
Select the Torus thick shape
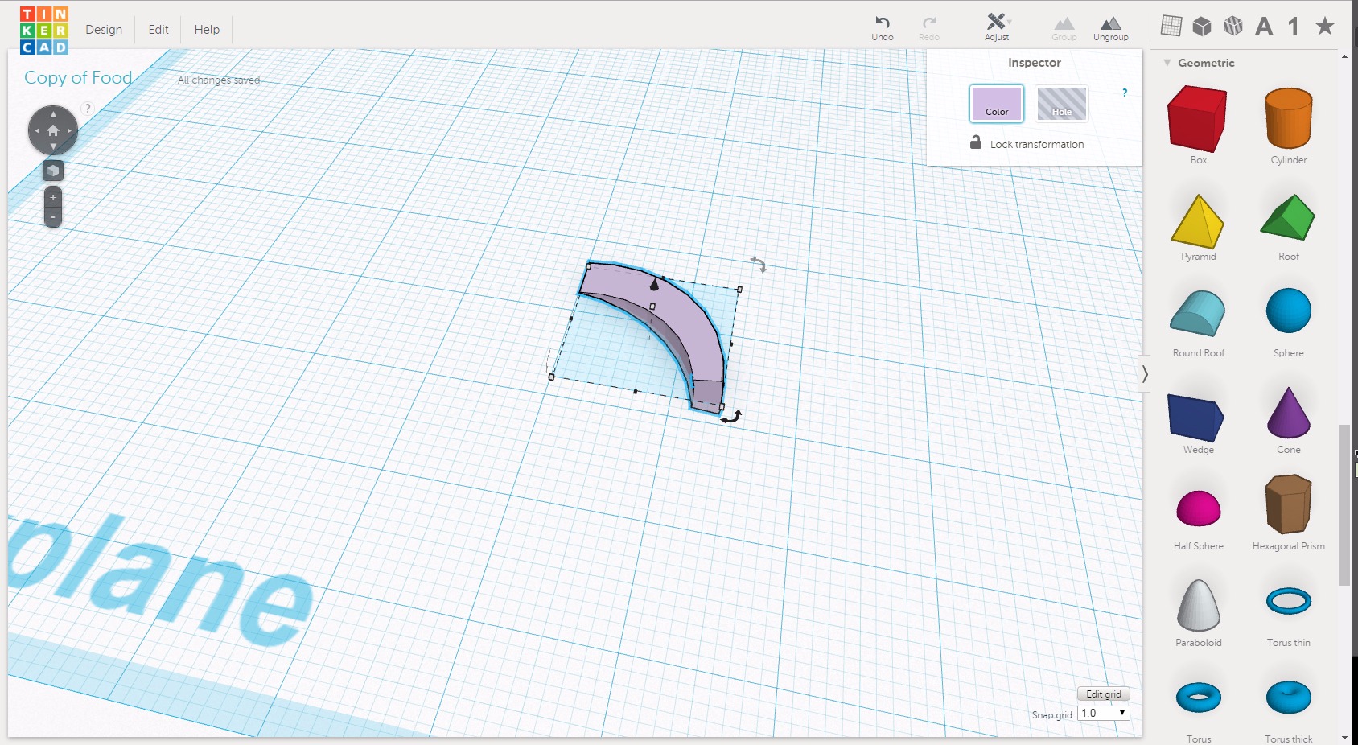coord(1289,698)
